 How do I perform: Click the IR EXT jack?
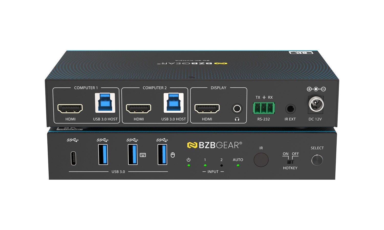[x=290, y=109]
